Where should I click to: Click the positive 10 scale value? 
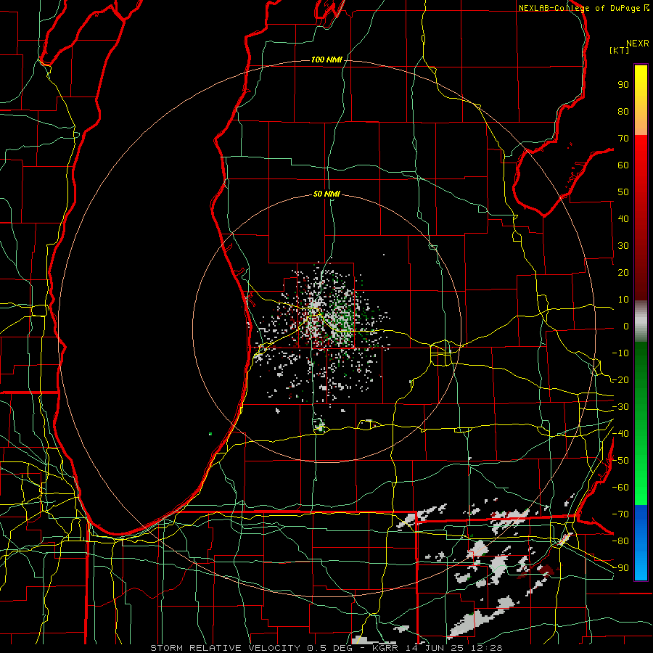pos(623,300)
